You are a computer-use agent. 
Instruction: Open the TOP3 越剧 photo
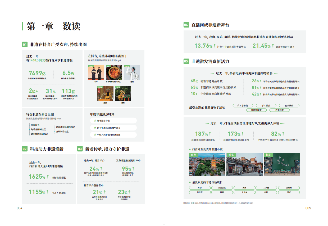pyautogui.click(x=132, y=73)
